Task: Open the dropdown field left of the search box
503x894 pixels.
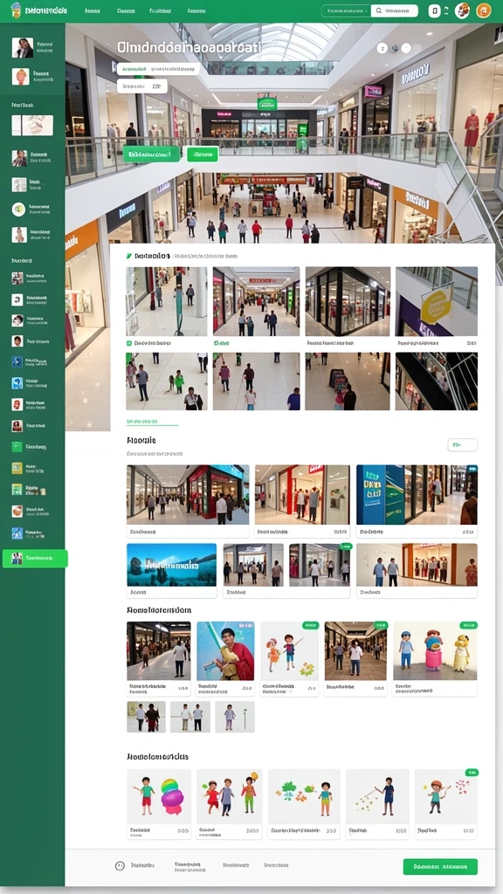Action: tap(346, 10)
